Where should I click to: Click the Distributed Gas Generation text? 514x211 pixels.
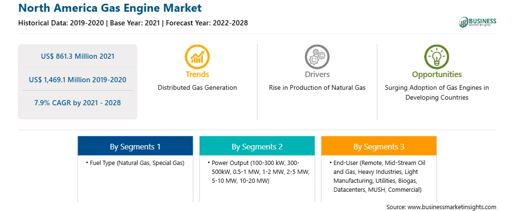pyautogui.click(x=197, y=88)
